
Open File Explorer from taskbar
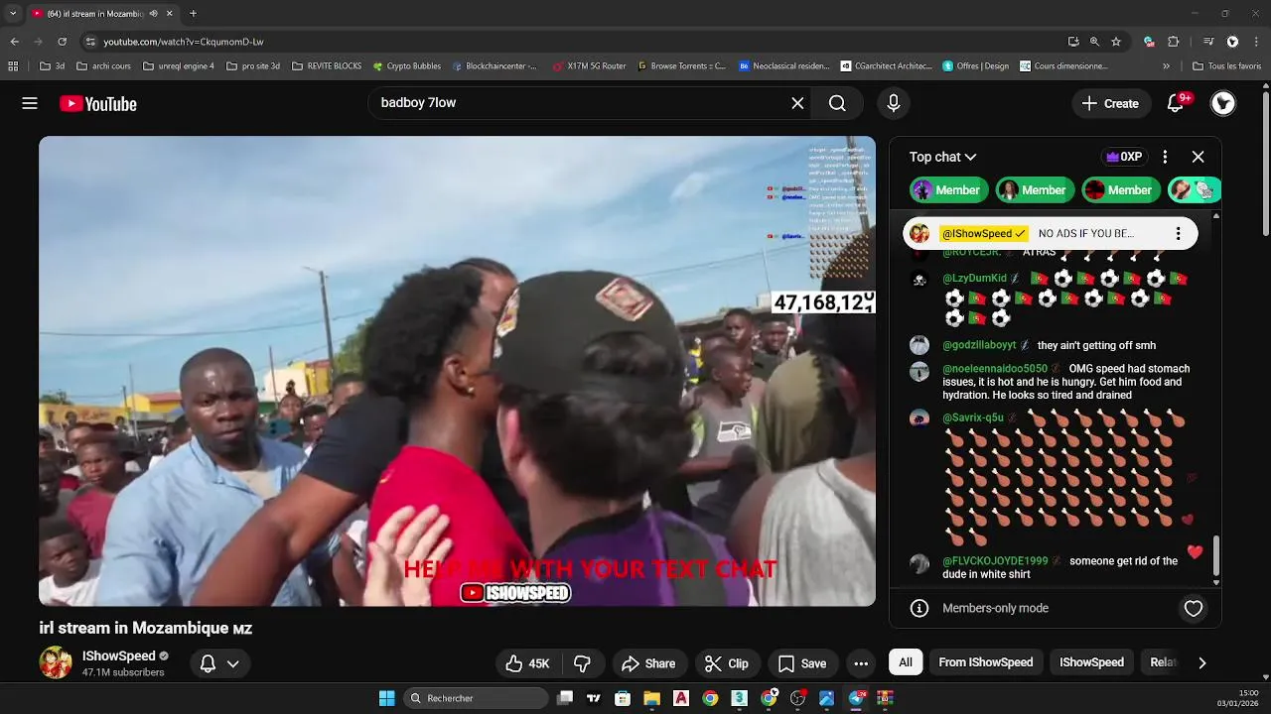click(651, 698)
